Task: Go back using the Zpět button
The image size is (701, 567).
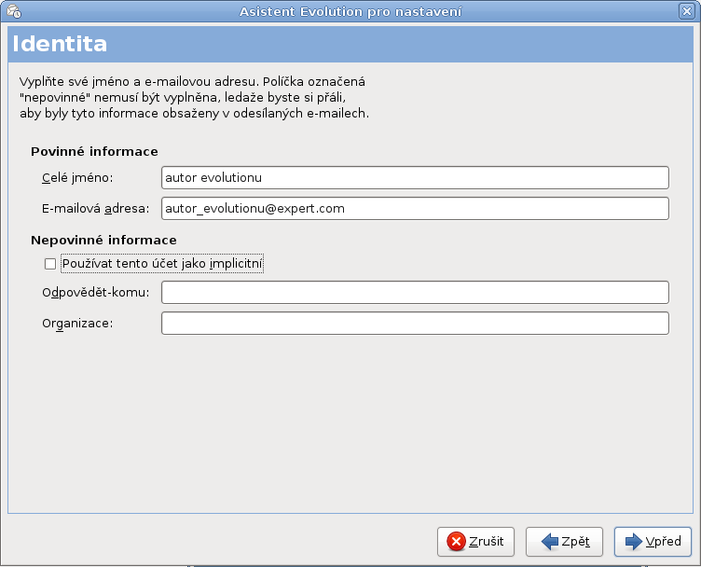Action: point(564,542)
